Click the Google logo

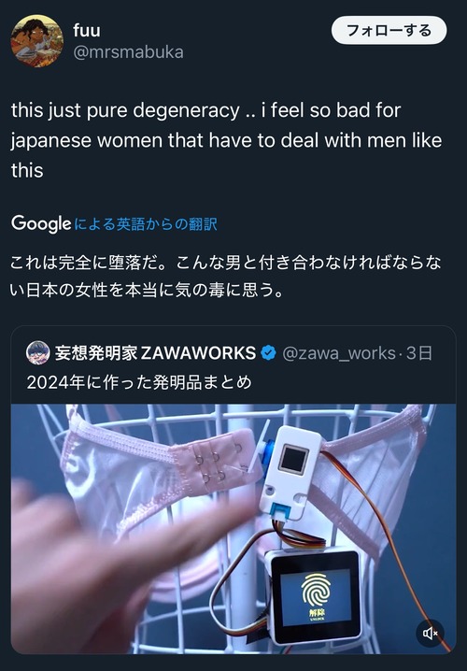pos(41,223)
